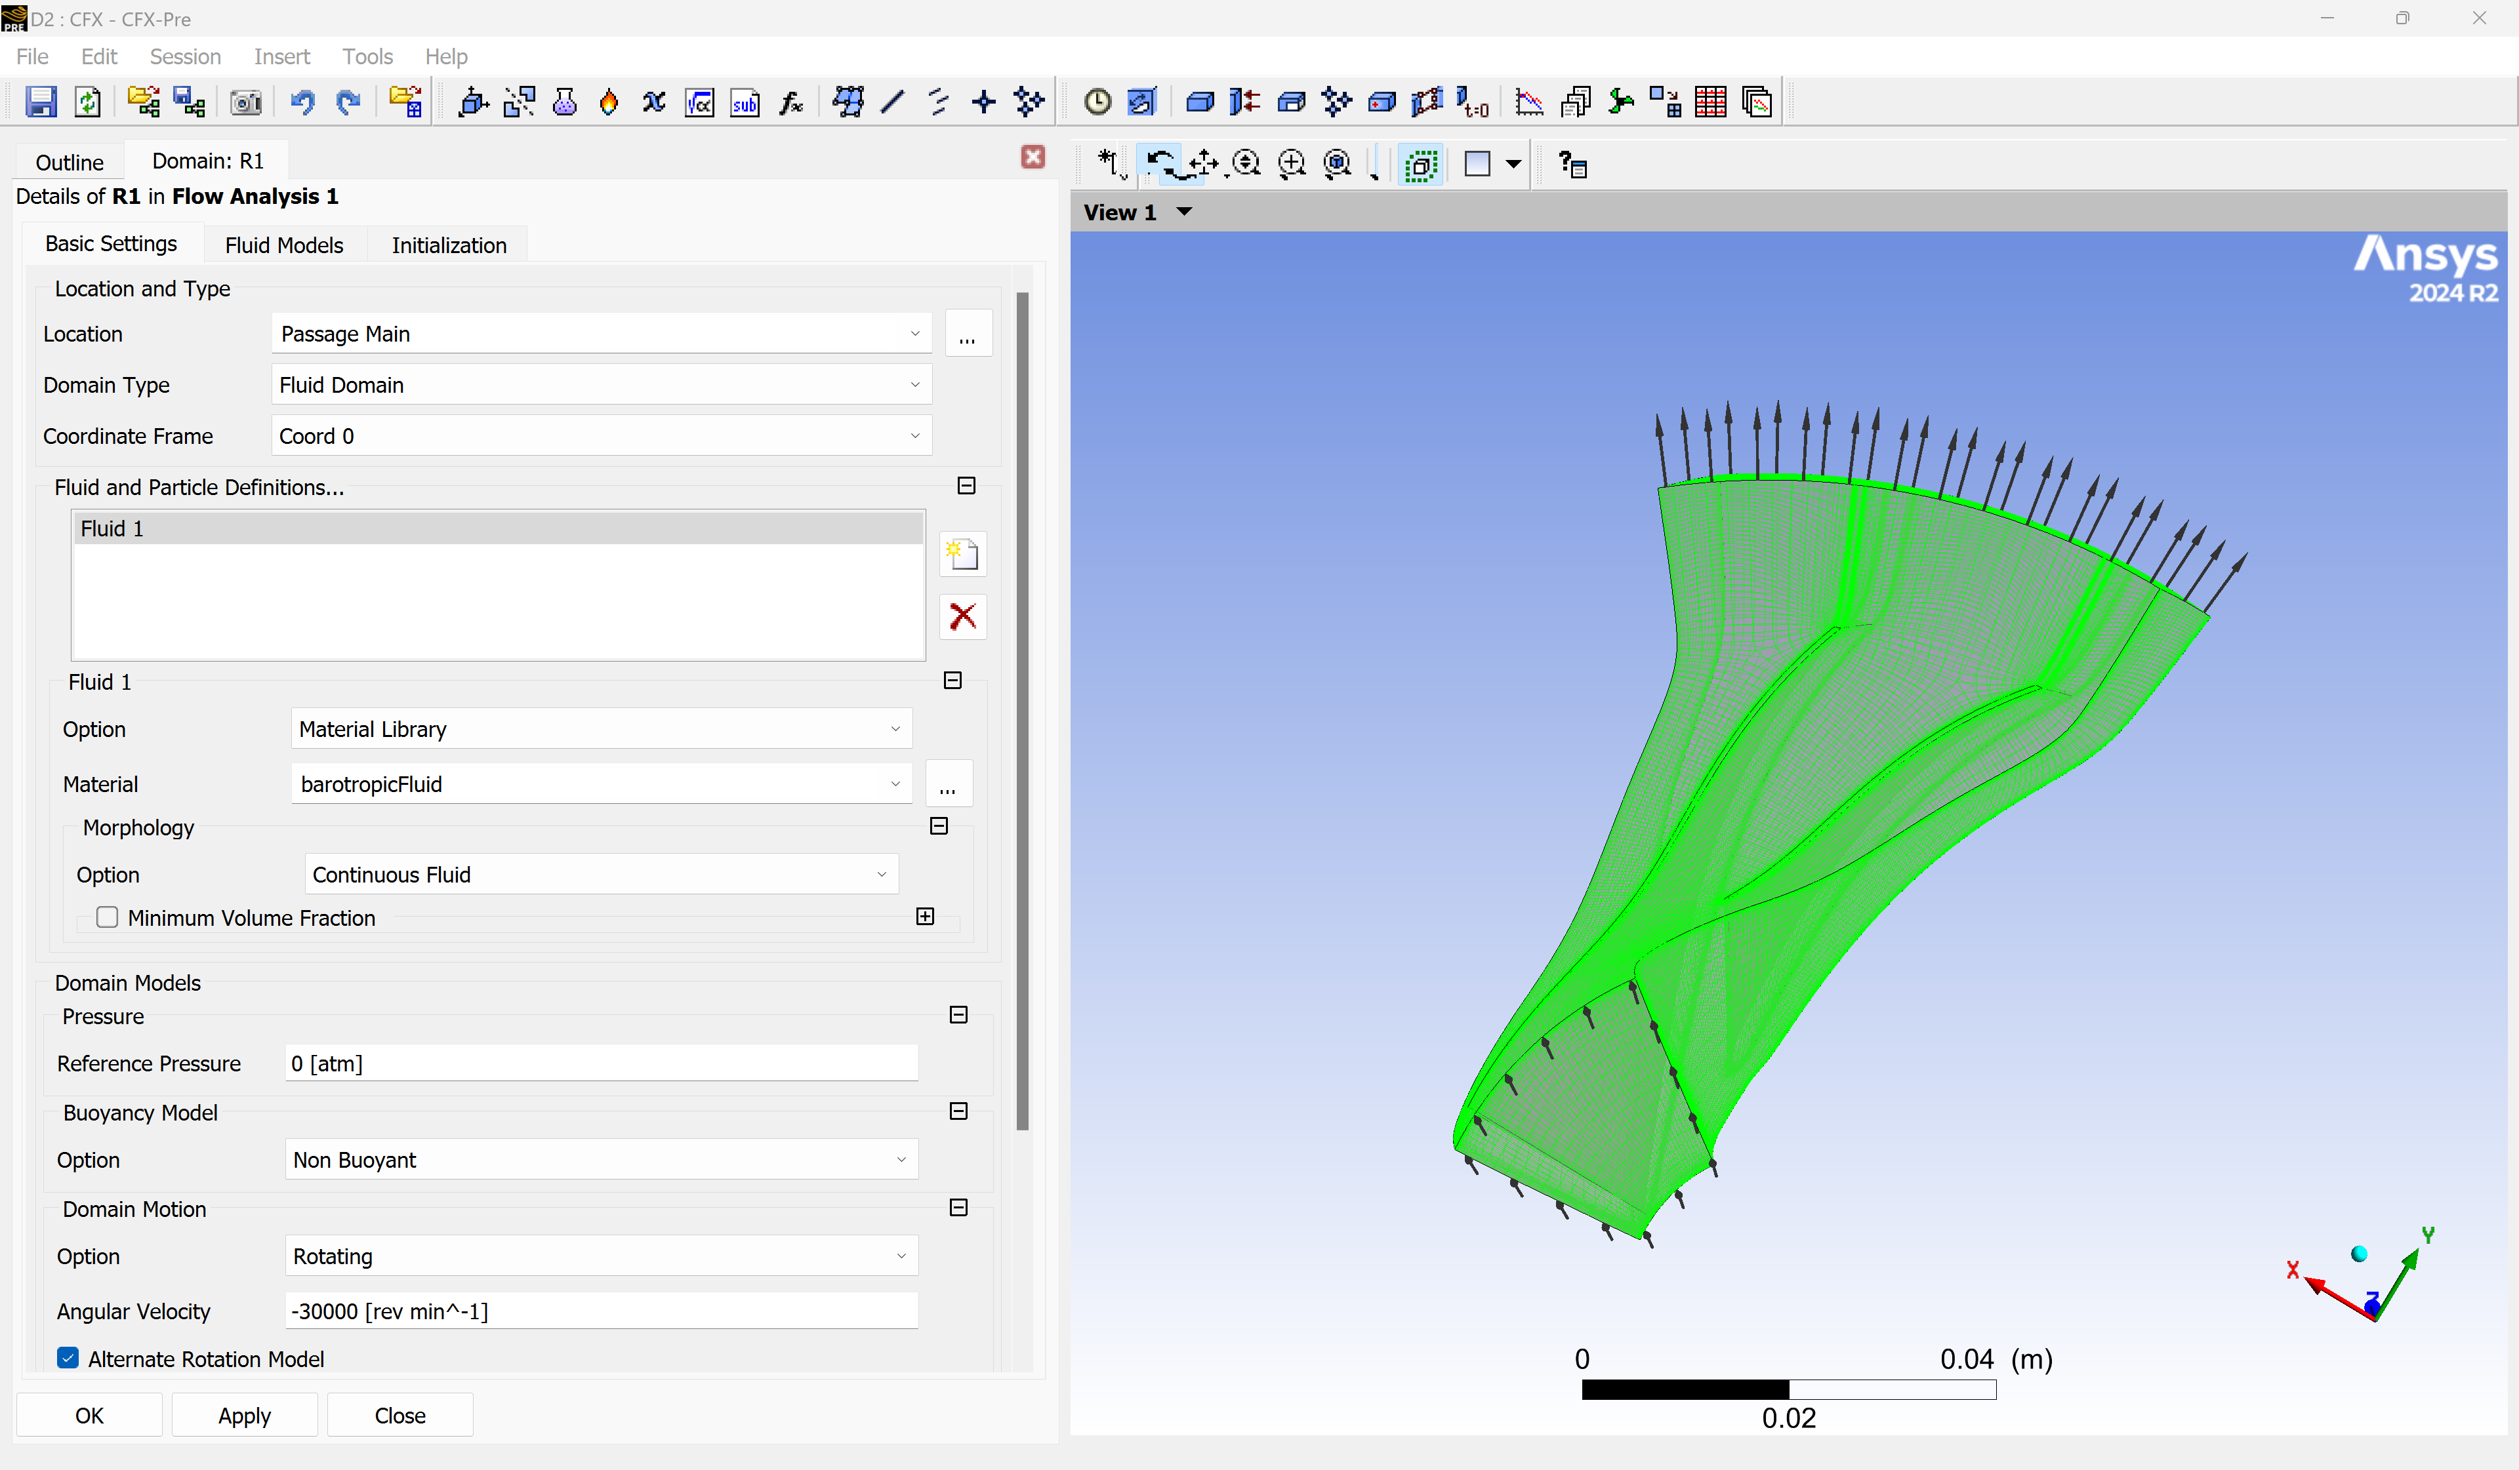Click the Global Initialization t=0 icon
The width and height of the screenshot is (2519, 1470).
click(x=1473, y=102)
